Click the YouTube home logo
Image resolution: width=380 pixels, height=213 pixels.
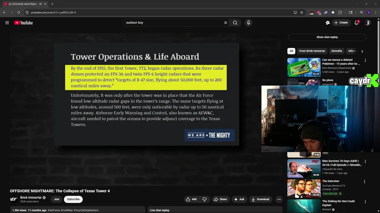23,23
